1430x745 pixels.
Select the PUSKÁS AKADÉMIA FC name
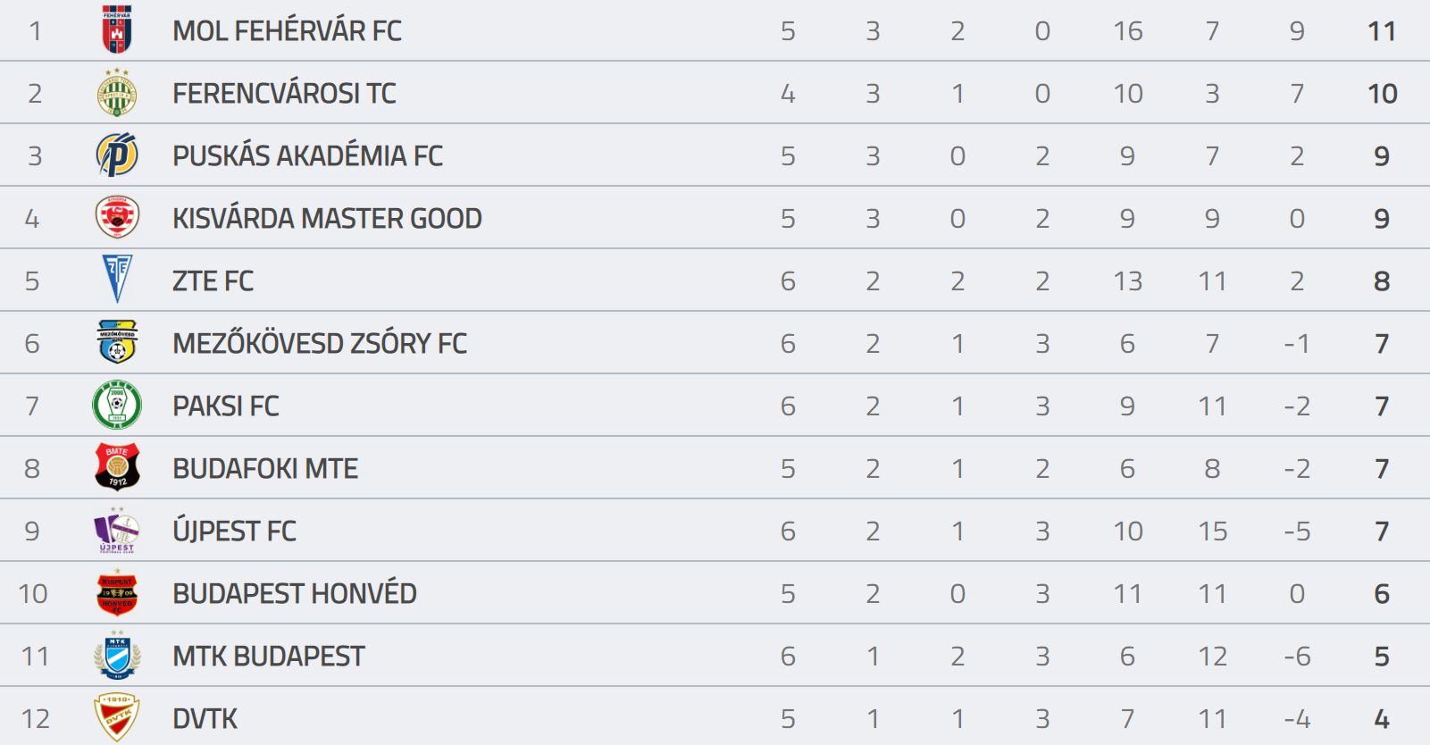tap(307, 155)
